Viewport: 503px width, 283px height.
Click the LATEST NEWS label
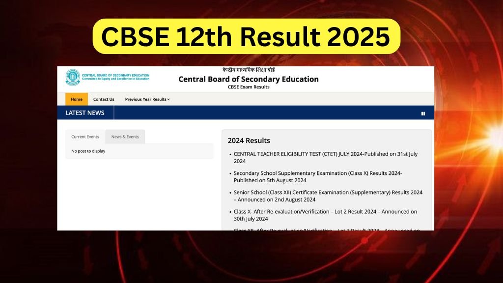pyautogui.click(x=85, y=113)
